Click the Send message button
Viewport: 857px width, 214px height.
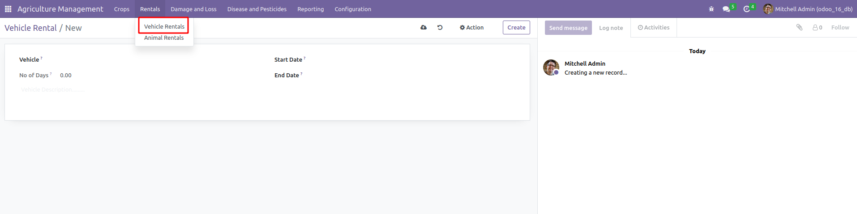[568, 28]
